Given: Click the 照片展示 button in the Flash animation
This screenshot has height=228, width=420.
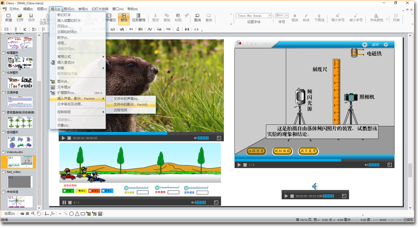Looking at the screenshot, I should tap(308, 151).
